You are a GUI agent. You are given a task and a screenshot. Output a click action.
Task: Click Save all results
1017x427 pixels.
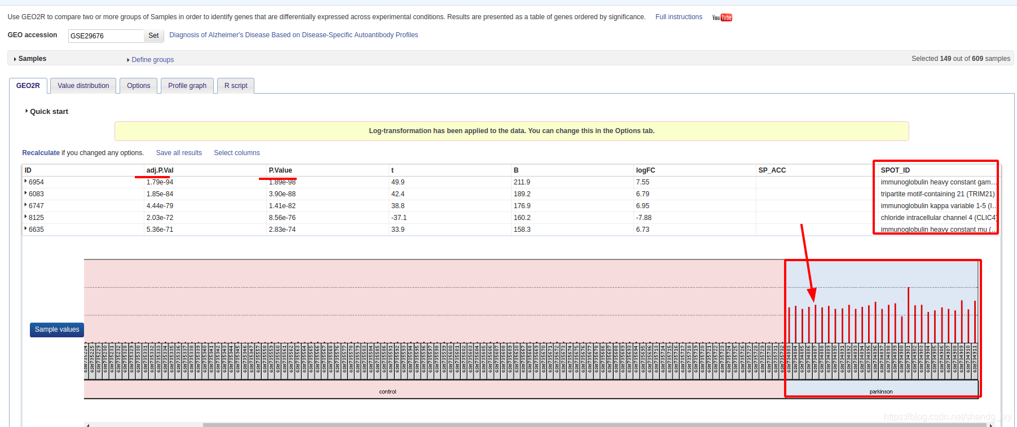tap(179, 153)
